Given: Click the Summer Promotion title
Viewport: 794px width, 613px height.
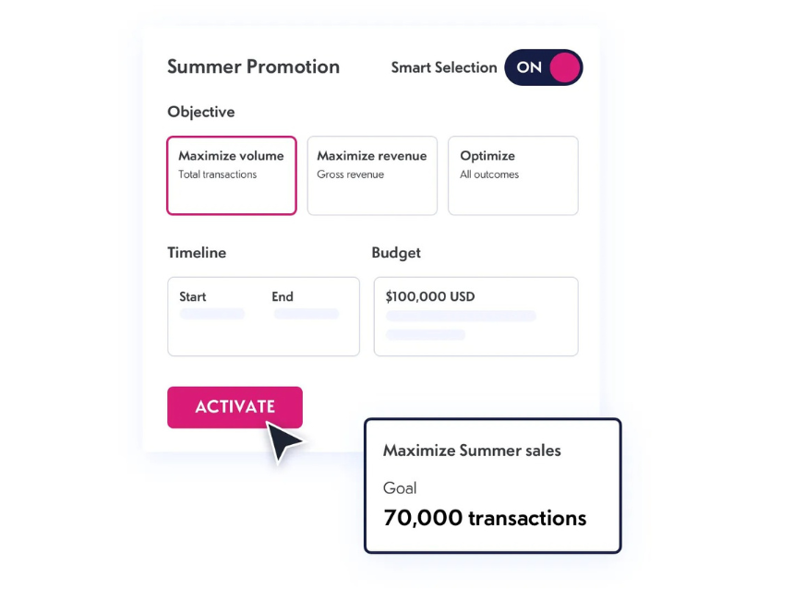Looking at the screenshot, I should tap(253, 67).
